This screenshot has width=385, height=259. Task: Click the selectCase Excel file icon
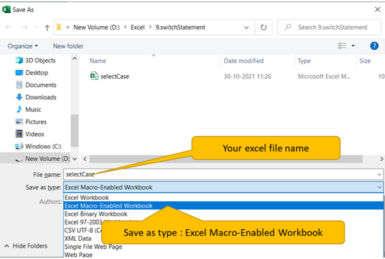[x=95, y=76]
